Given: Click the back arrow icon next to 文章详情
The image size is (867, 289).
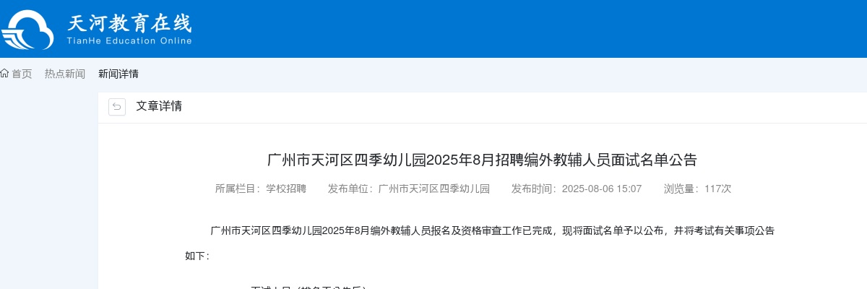Looking at the screenshot, I should coord(117,106).
